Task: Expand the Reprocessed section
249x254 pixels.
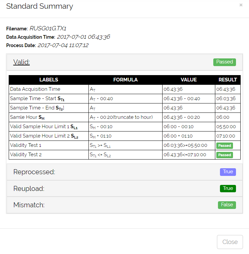Action: point(34,172)
